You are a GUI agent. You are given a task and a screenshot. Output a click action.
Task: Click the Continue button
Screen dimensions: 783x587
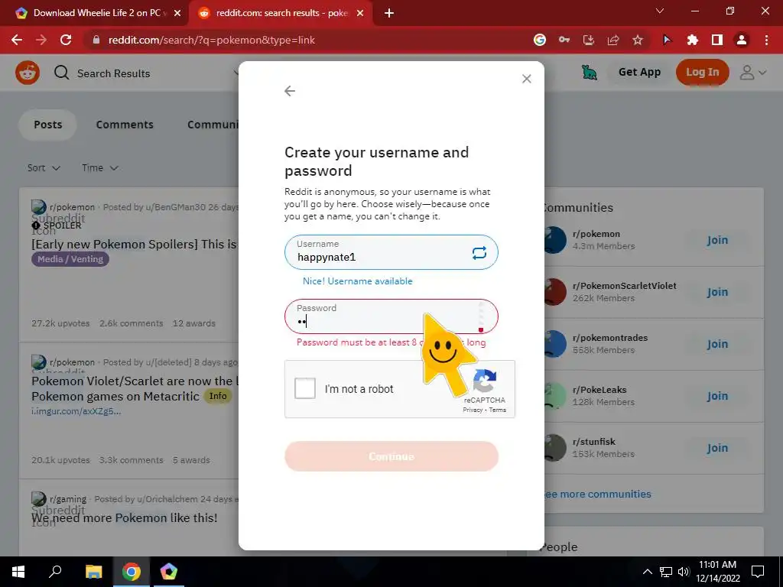coord(391,456)
